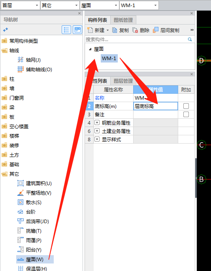Expand the 基础 folder
Image resolution: width=211 pixels, height=271 pixels.
click(x=4, y=164)
